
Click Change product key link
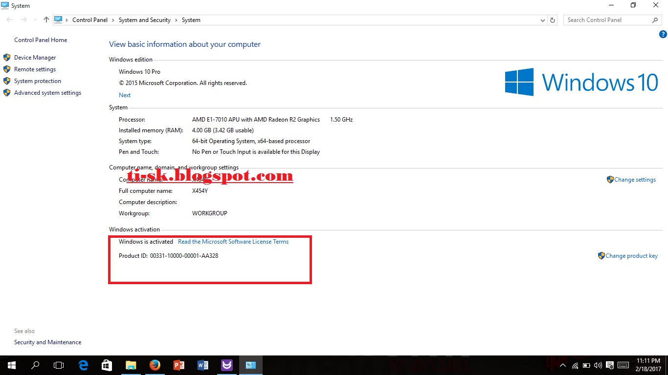[x=631, y=256]
